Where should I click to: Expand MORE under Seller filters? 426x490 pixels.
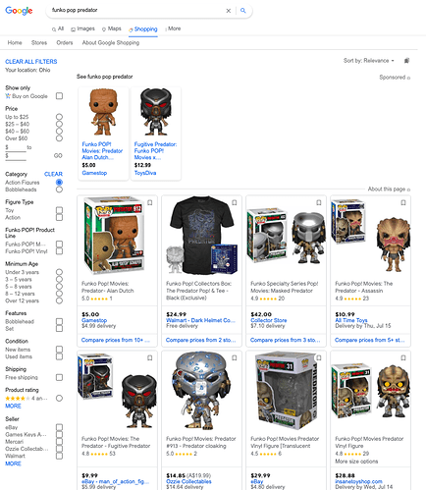[13, 463]
